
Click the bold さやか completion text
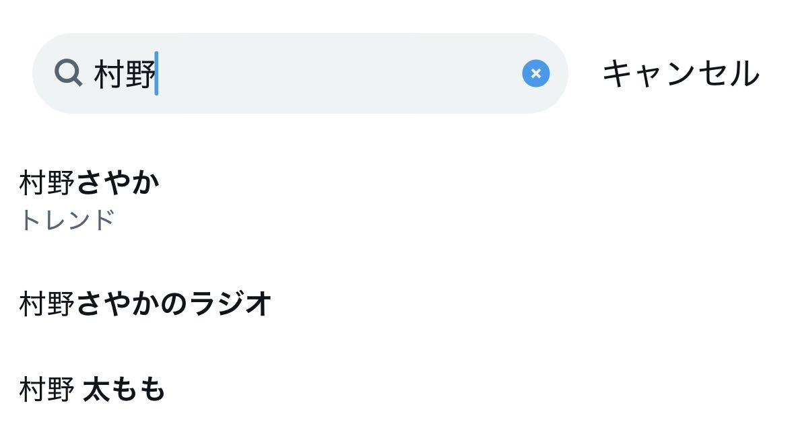click(x=118, y=183)
